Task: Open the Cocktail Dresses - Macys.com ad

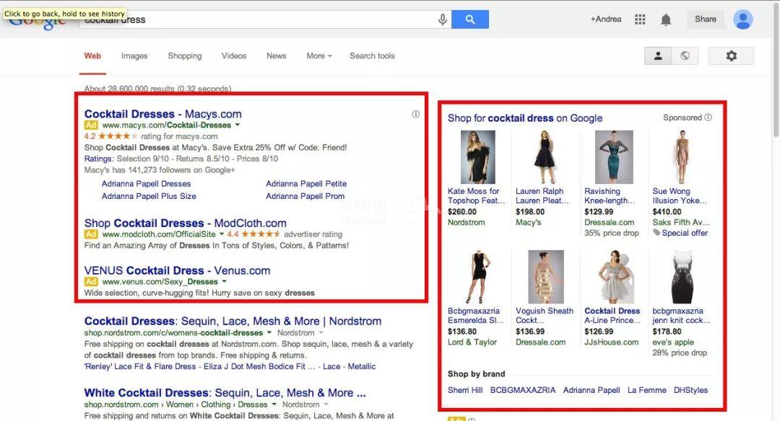Action: tap(162, 114)
